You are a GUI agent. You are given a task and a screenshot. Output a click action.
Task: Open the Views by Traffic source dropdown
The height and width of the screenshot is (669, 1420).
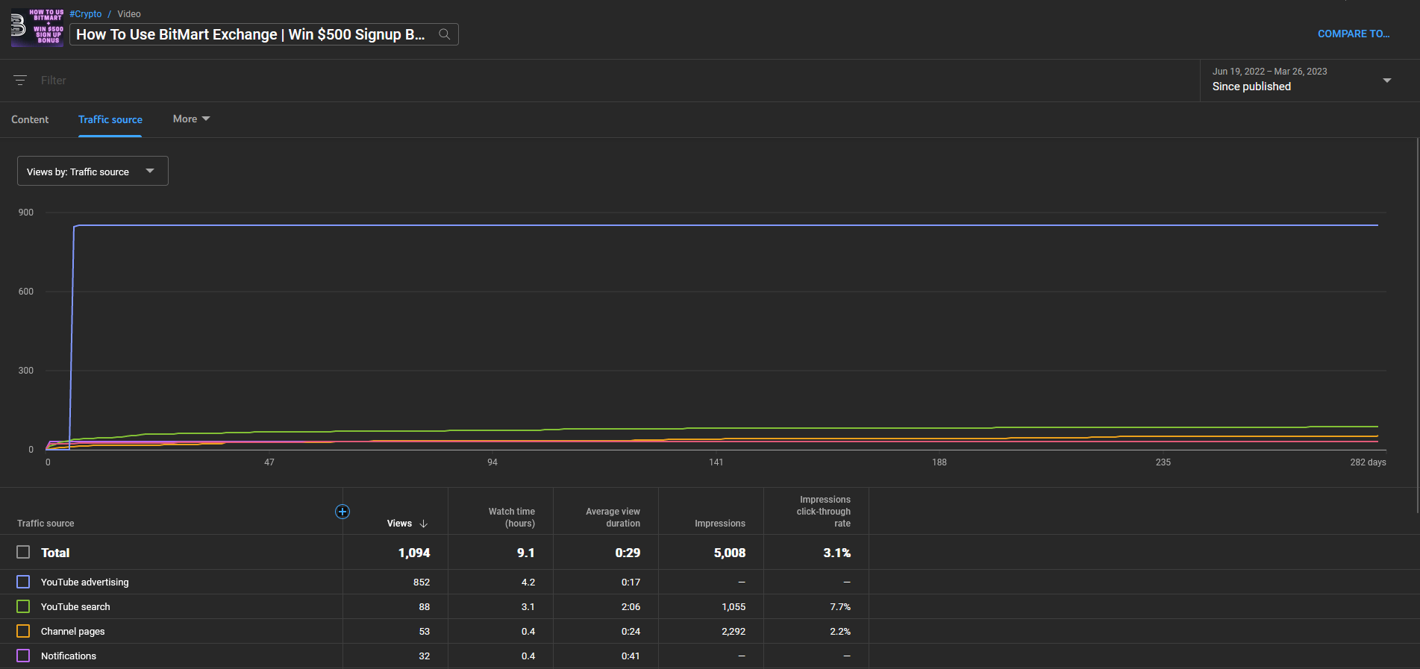click(x=93, y=171)
